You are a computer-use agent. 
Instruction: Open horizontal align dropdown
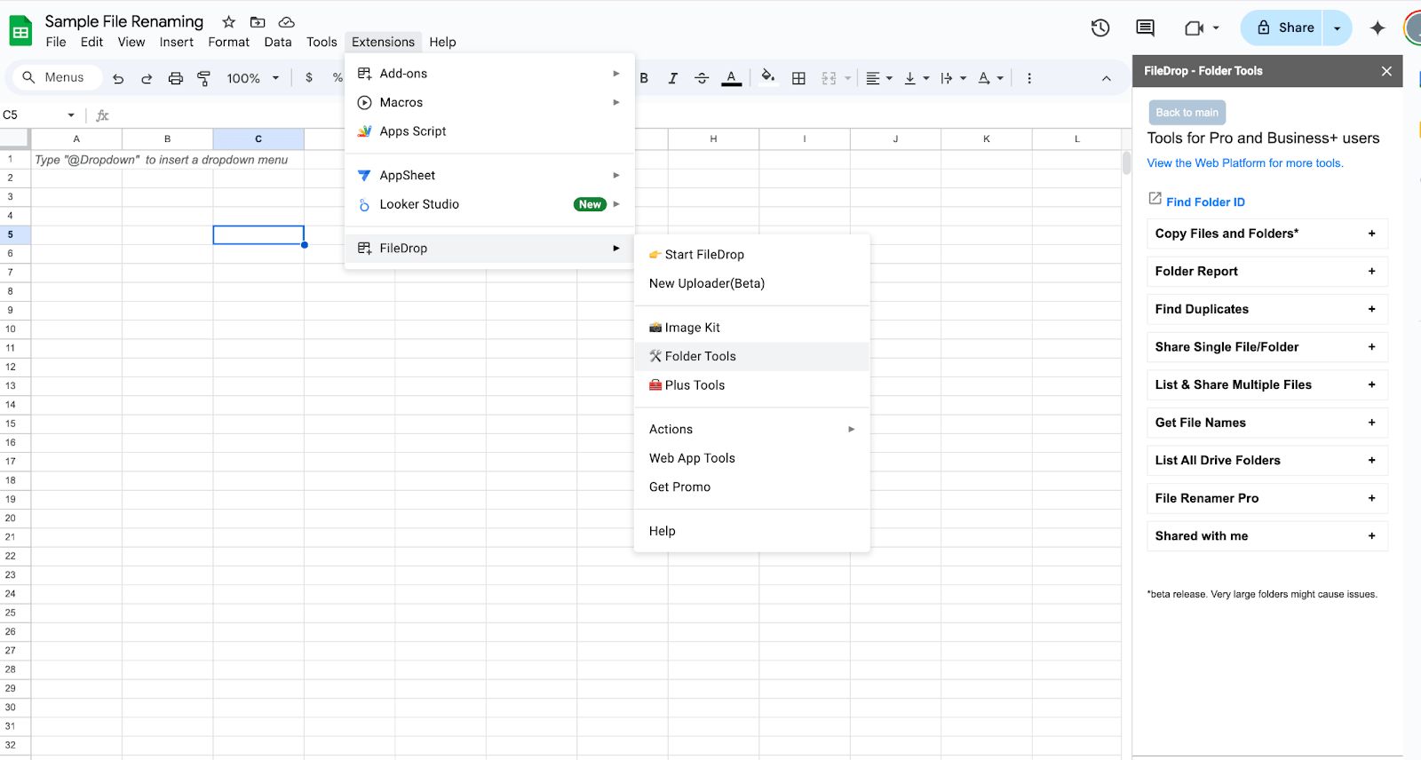point(878,78)
